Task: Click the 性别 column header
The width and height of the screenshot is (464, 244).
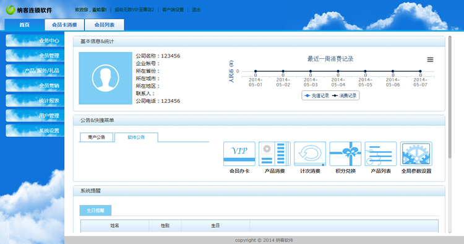Action: [x=165, y=225]
